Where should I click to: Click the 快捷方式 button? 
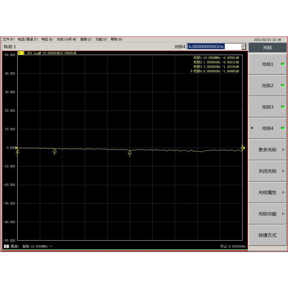tap(267, 235)
